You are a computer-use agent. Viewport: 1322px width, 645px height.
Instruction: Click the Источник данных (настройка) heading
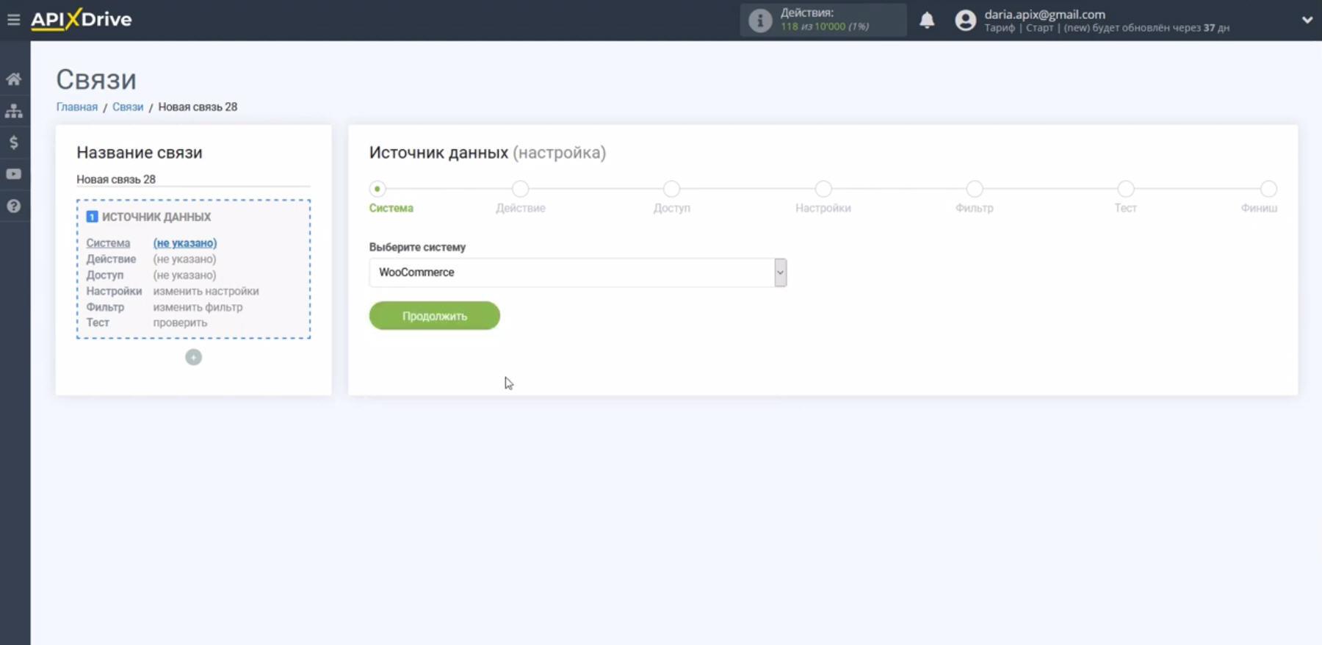click(x=488, y=153)
